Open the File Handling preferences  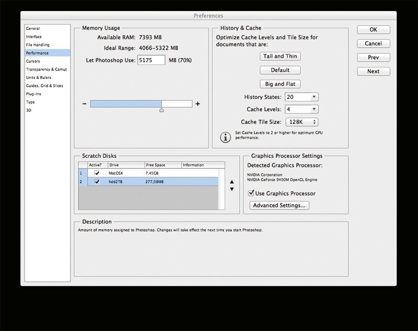[48, 45]
